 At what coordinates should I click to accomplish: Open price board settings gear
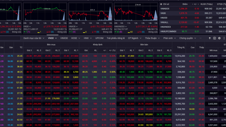click(219, 38)
